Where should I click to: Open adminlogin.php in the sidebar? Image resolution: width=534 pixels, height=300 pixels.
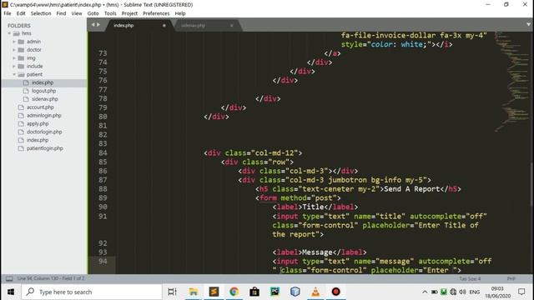(43, 115)
